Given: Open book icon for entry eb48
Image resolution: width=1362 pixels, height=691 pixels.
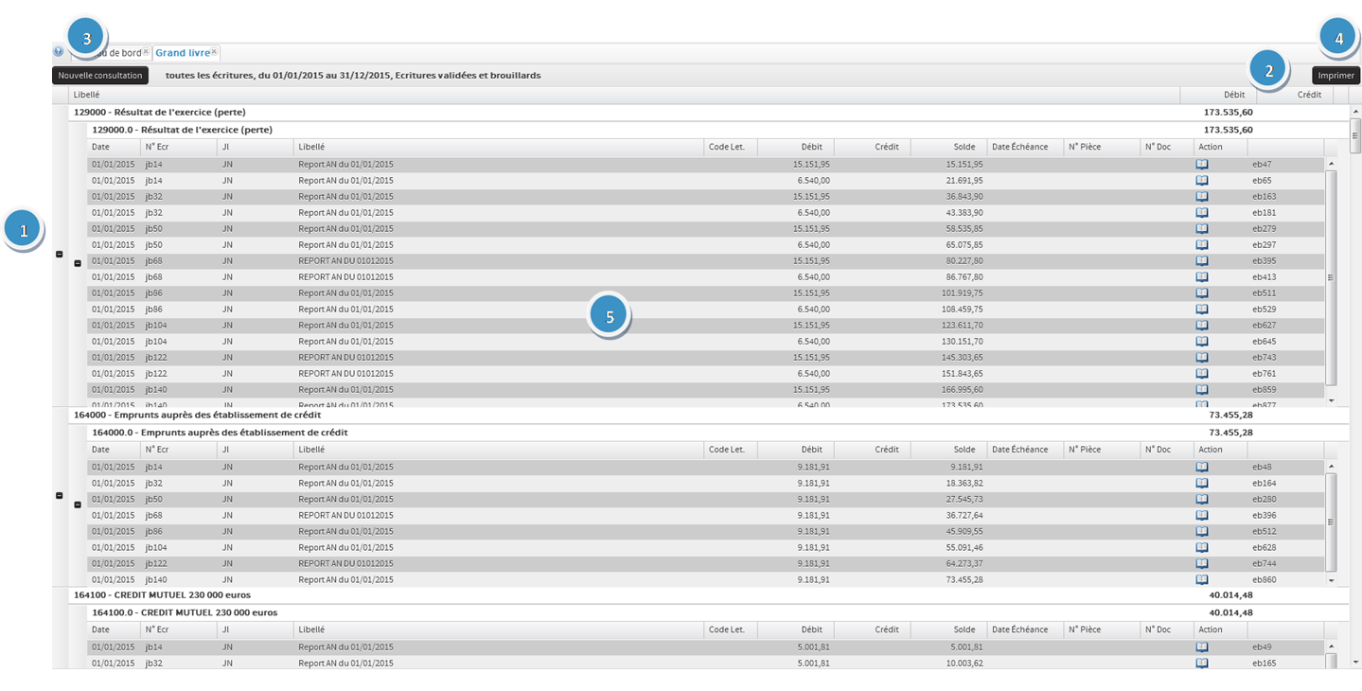Looking at the screenshot, I should (x=1202, y=468).
